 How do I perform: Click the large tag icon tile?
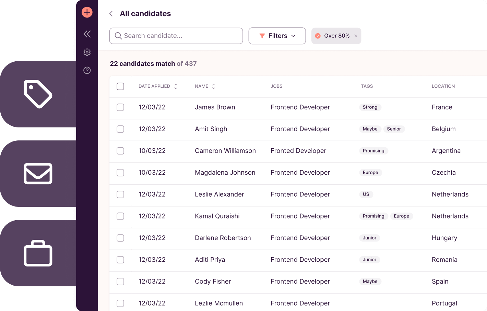(x=38, y=94)
